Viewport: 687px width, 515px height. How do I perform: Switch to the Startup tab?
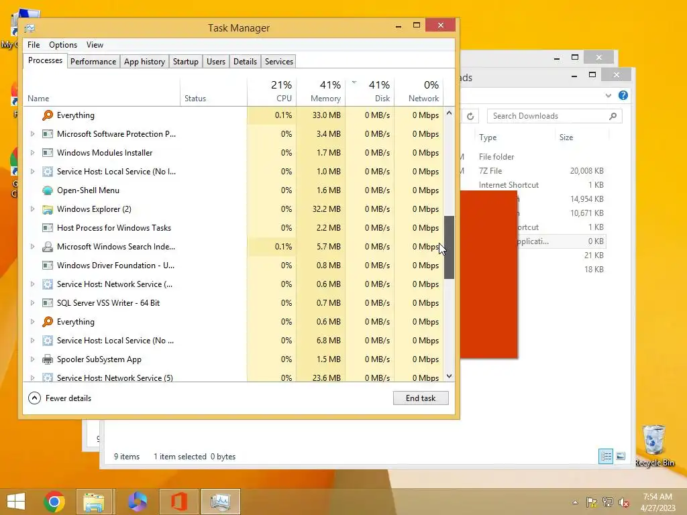[186, 61]
